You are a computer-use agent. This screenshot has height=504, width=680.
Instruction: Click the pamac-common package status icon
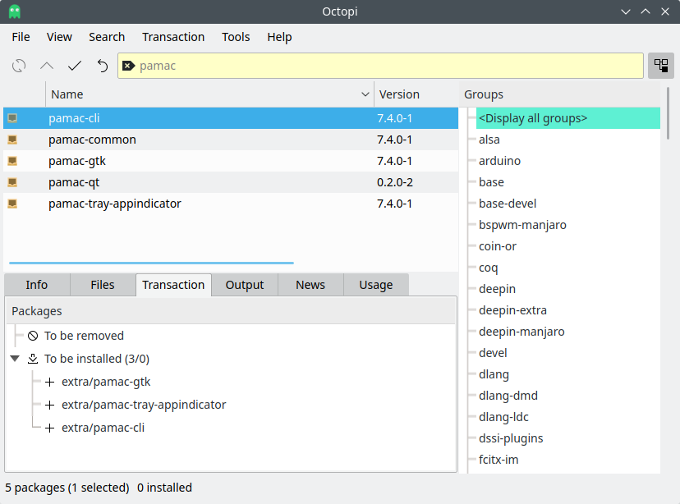click(x=12, y=140)
